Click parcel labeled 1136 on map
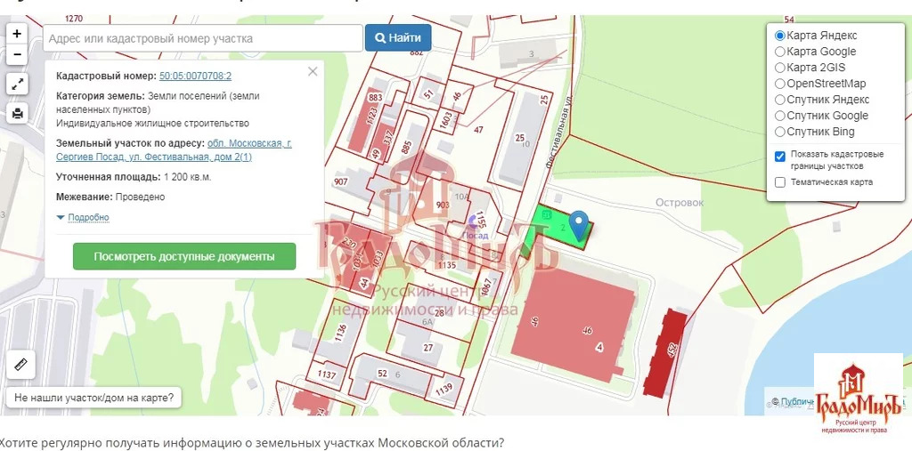This screenshot has width=912, height=451. 341,332
